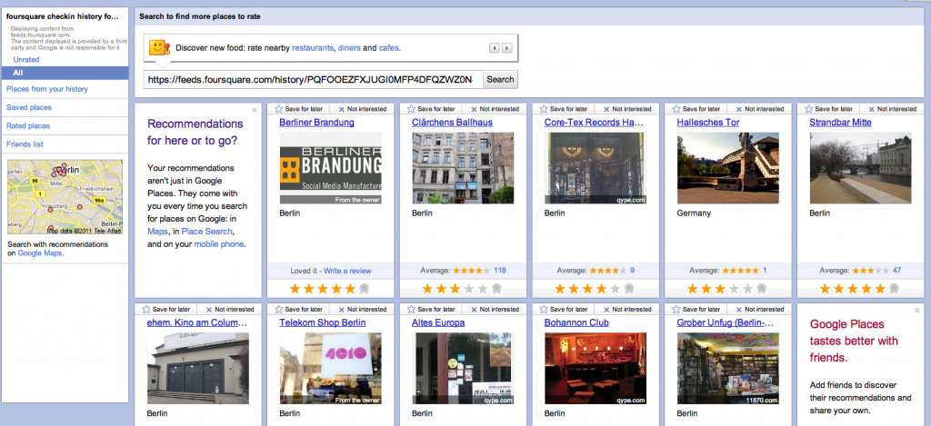Rate Core-Tex Records five stars
The width and height of the screenshot is (931, 426).
[615, 289]
